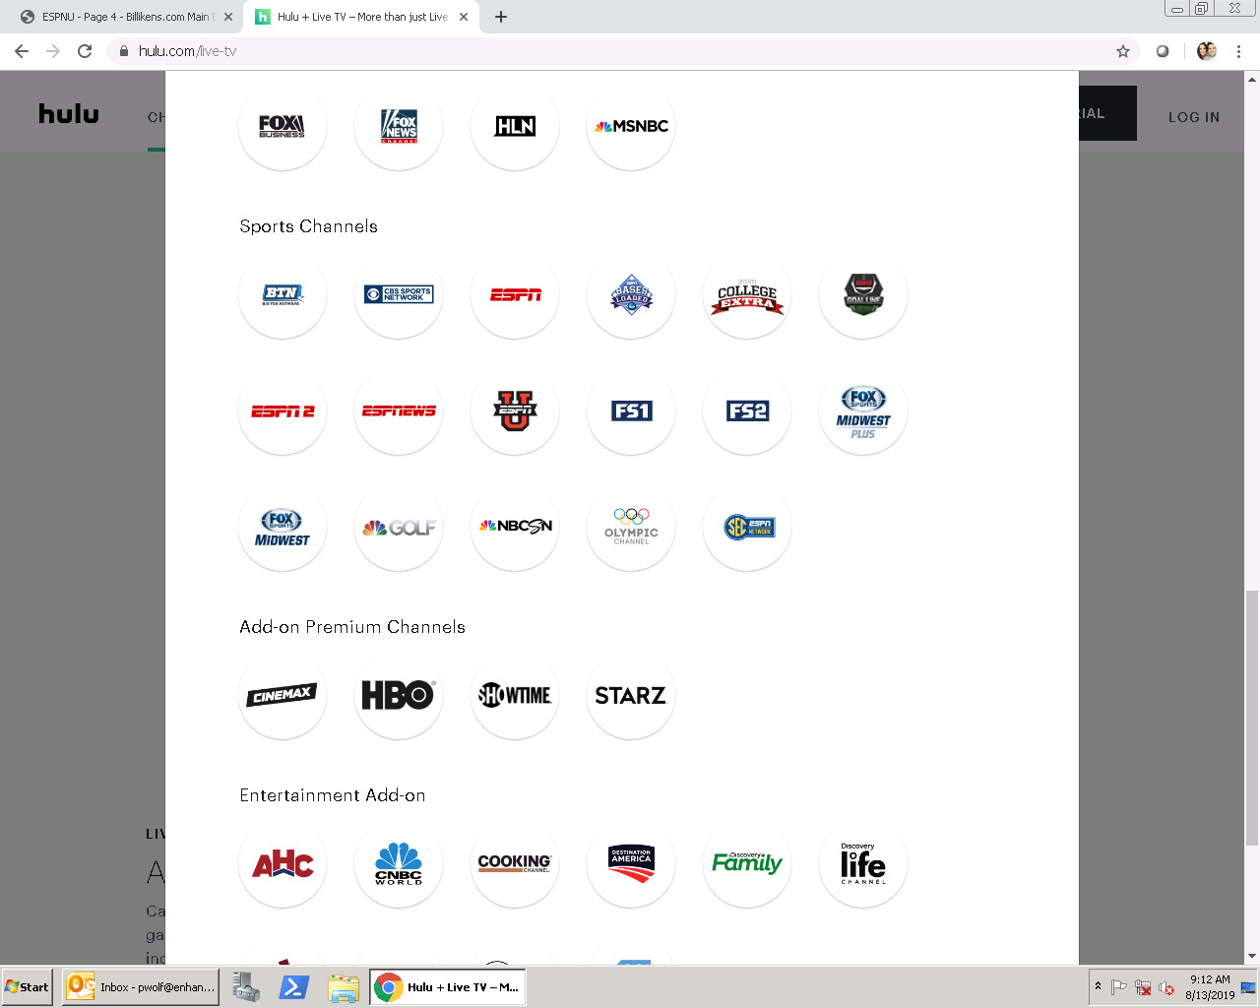Click the AHC channel logo
The width and height of the screenshot is (1260, 1008).
[283, 863]
